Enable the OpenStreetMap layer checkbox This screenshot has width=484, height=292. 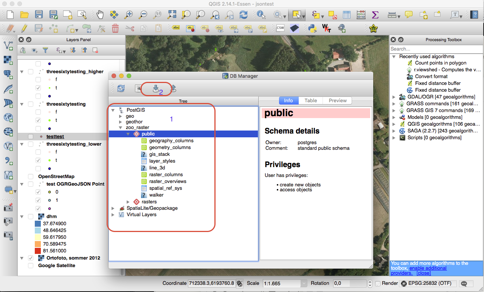pos(31,177)
